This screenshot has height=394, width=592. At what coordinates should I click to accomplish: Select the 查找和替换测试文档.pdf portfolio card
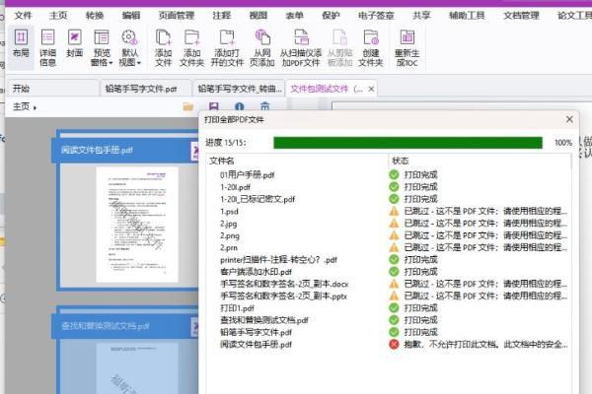[127, 350]
